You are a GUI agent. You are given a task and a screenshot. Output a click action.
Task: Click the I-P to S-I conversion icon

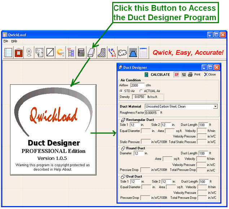click(112, 52)
